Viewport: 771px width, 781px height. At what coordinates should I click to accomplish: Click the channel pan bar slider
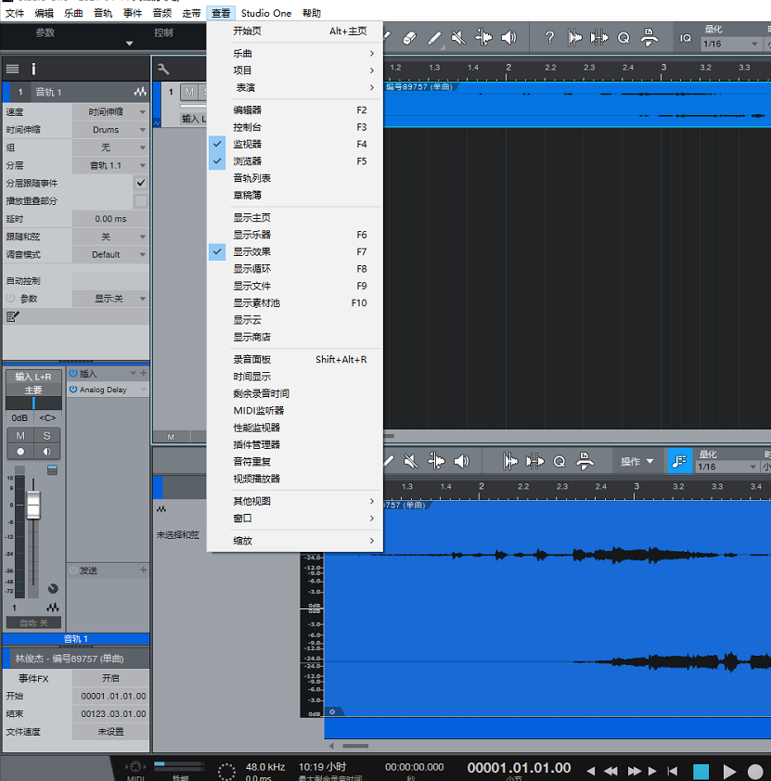click(33, 403)
